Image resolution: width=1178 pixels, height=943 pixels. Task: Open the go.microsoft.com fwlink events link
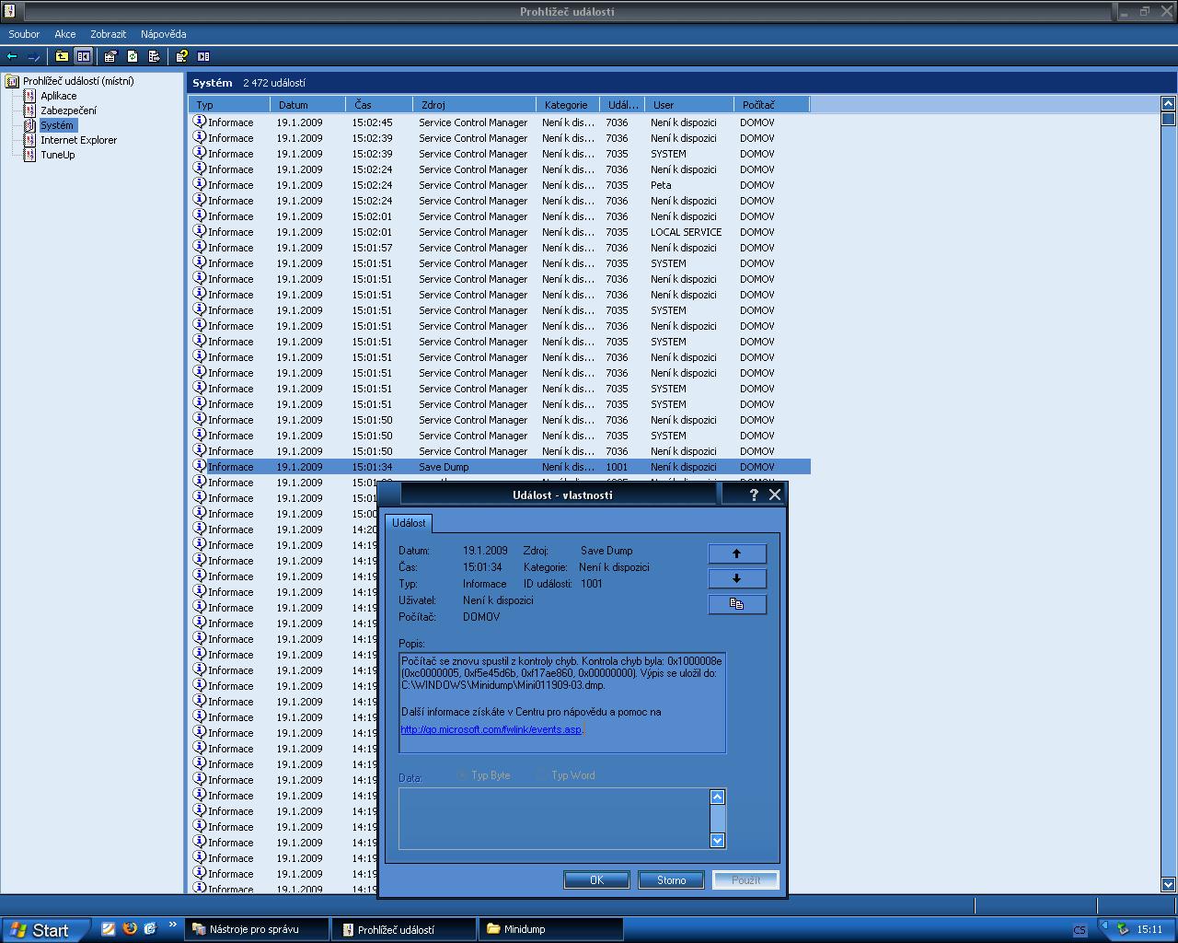(491, 729)
